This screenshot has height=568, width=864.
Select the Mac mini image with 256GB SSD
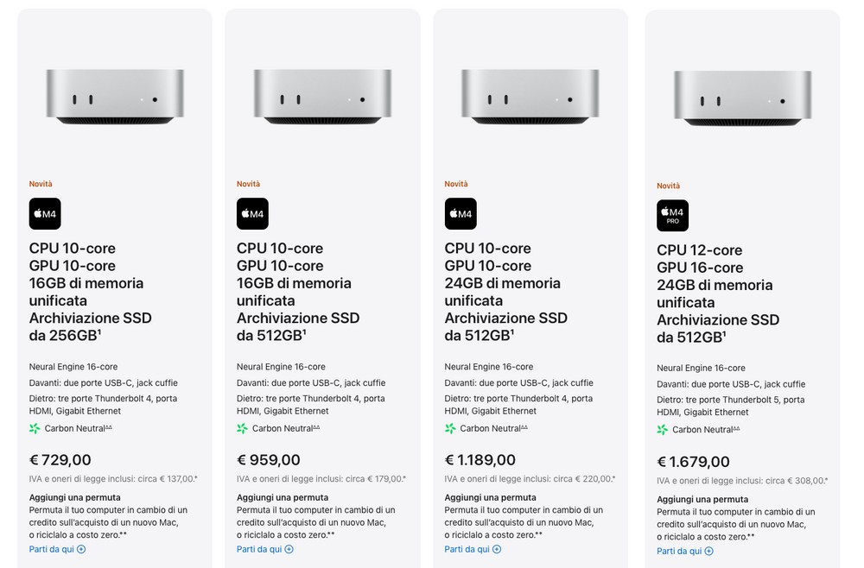115,97
